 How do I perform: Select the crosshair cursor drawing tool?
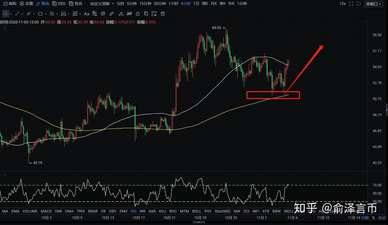coord(6,14)
